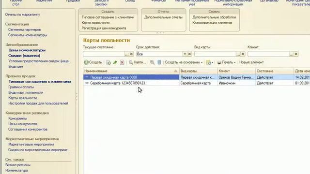Open Скидки по маркетинговым мероприятиям
Screen dimensions: 310x174
point(39,150)
